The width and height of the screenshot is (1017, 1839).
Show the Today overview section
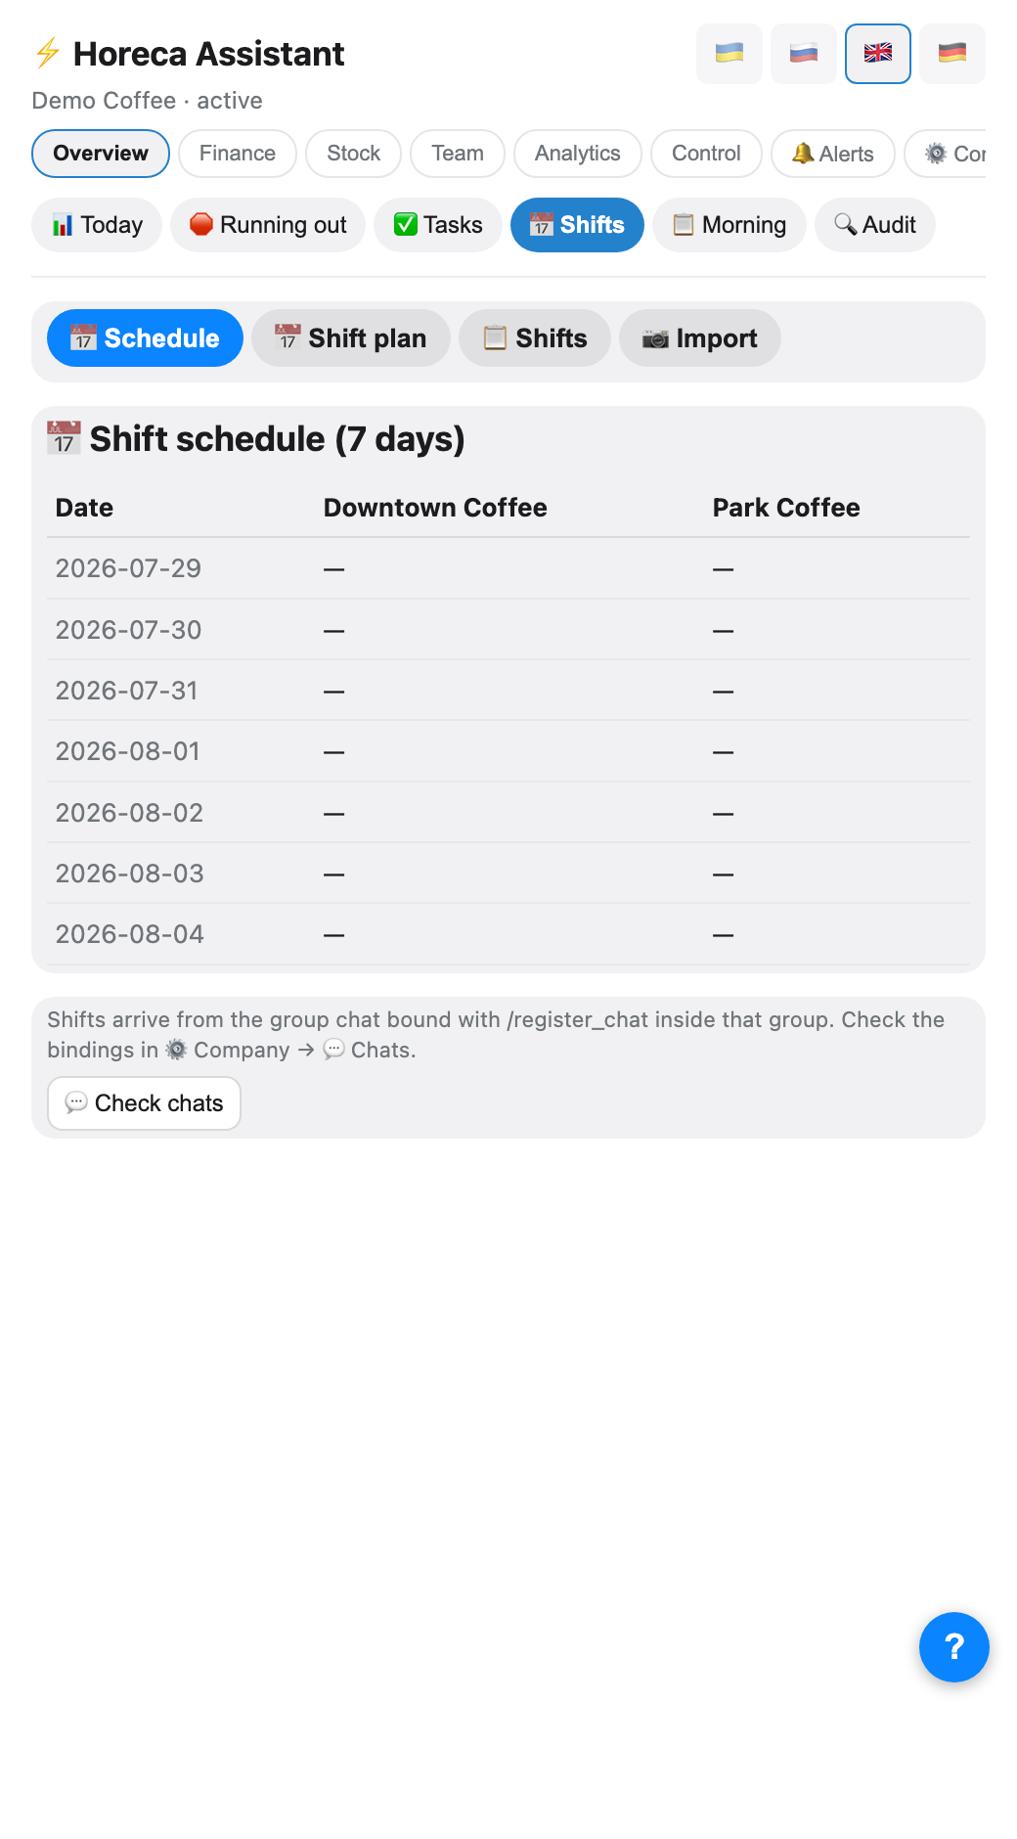(97, 225)
